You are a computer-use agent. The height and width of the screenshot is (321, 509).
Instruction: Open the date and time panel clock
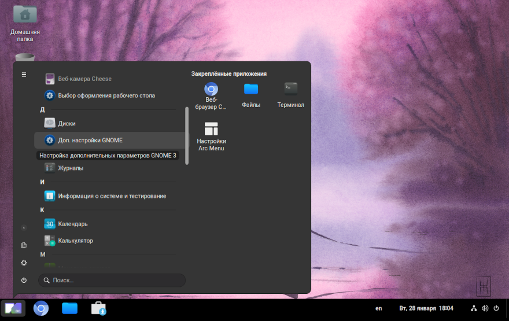[x=426, y=309]
